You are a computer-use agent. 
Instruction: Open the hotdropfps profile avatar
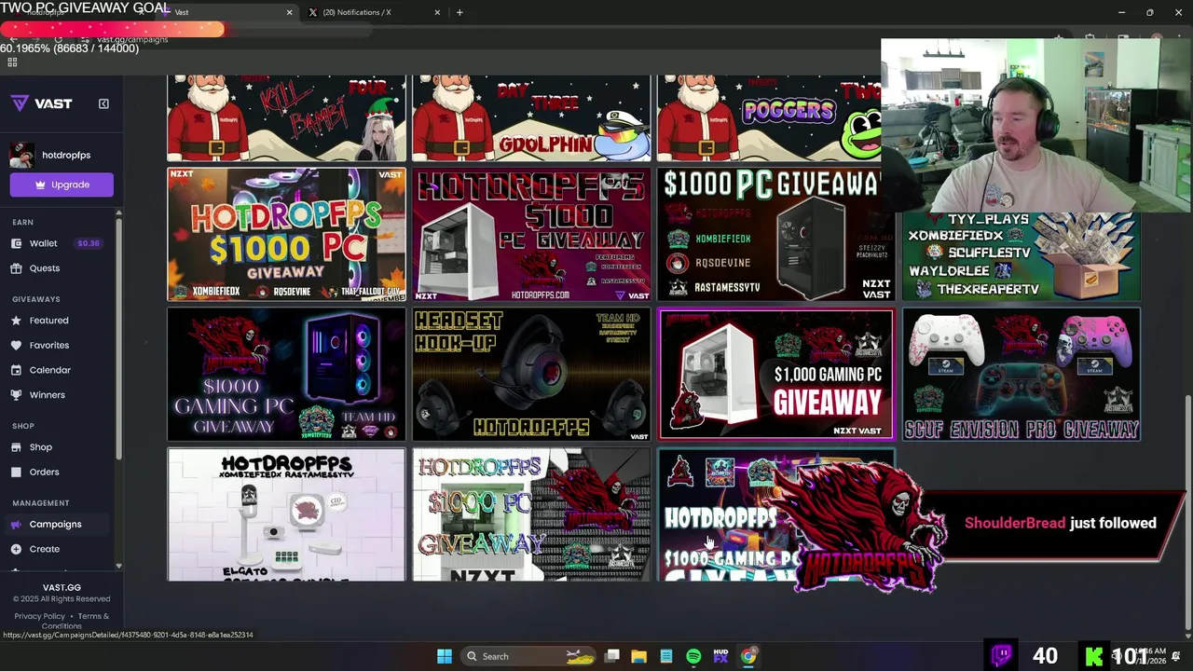click(x=22, y=156)
